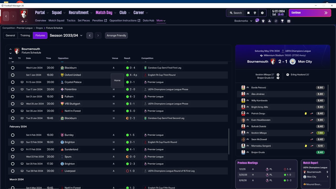Select the Liverpool fixture radio button
This screenshot has width=336, height=189.
point(13,171)
